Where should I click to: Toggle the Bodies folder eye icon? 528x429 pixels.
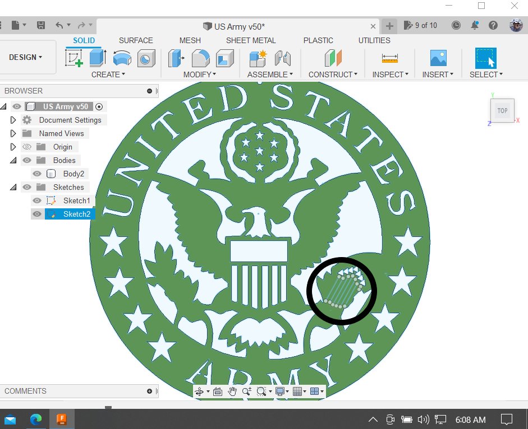(26, 160)
